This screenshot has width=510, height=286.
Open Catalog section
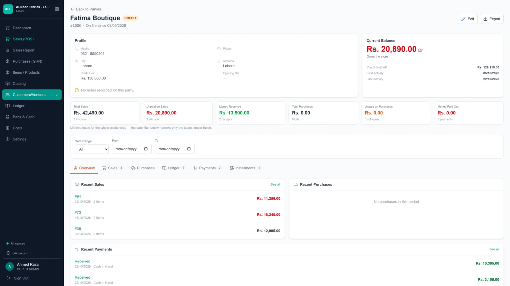click(x=32, y=84)
